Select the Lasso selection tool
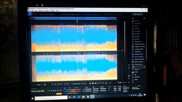 (98, 83)
